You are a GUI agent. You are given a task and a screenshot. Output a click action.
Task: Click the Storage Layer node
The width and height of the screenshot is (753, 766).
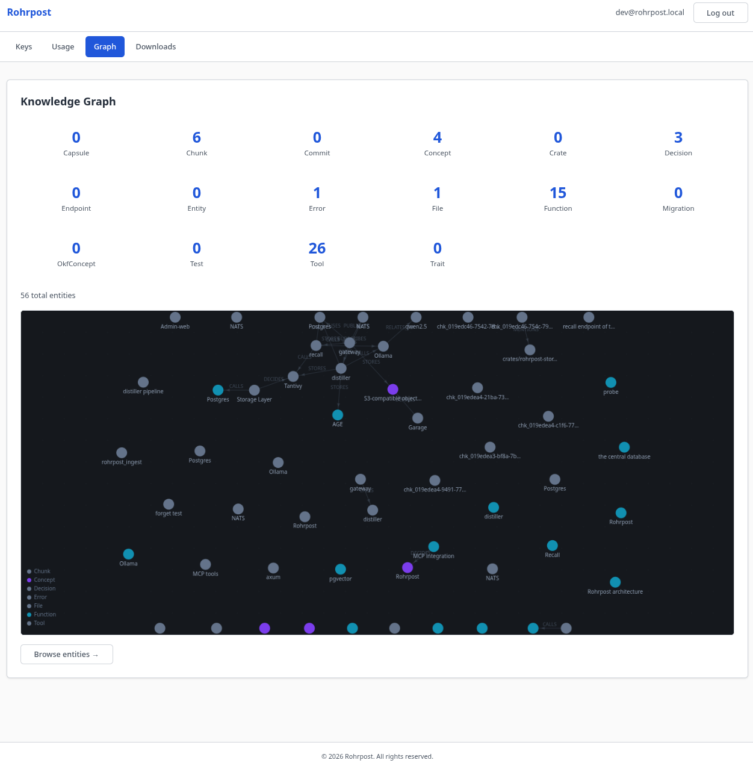[x=255, y=390]
